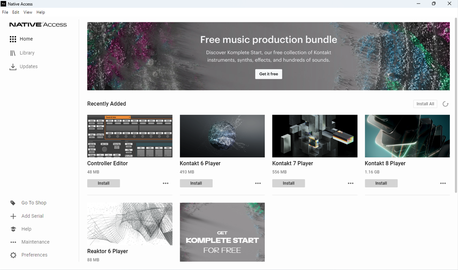Click the Get Komplete Start For Free tile
The width and height of the screenshot is (458, 270).
click(x=222, y=232)
